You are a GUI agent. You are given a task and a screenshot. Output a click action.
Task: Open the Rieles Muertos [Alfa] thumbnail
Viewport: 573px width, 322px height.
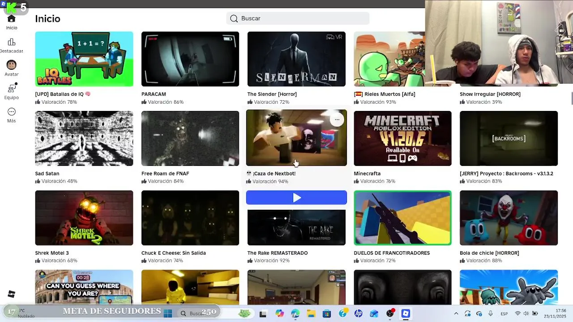389,59
